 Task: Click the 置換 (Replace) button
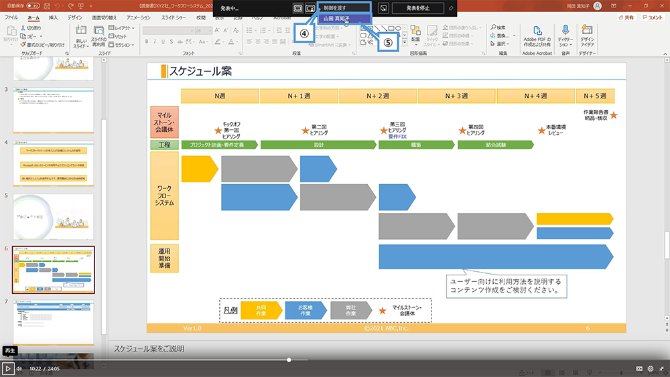500,36
